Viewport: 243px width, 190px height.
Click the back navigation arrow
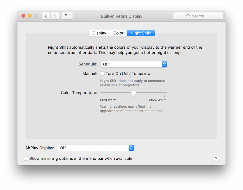pos(46,16)
